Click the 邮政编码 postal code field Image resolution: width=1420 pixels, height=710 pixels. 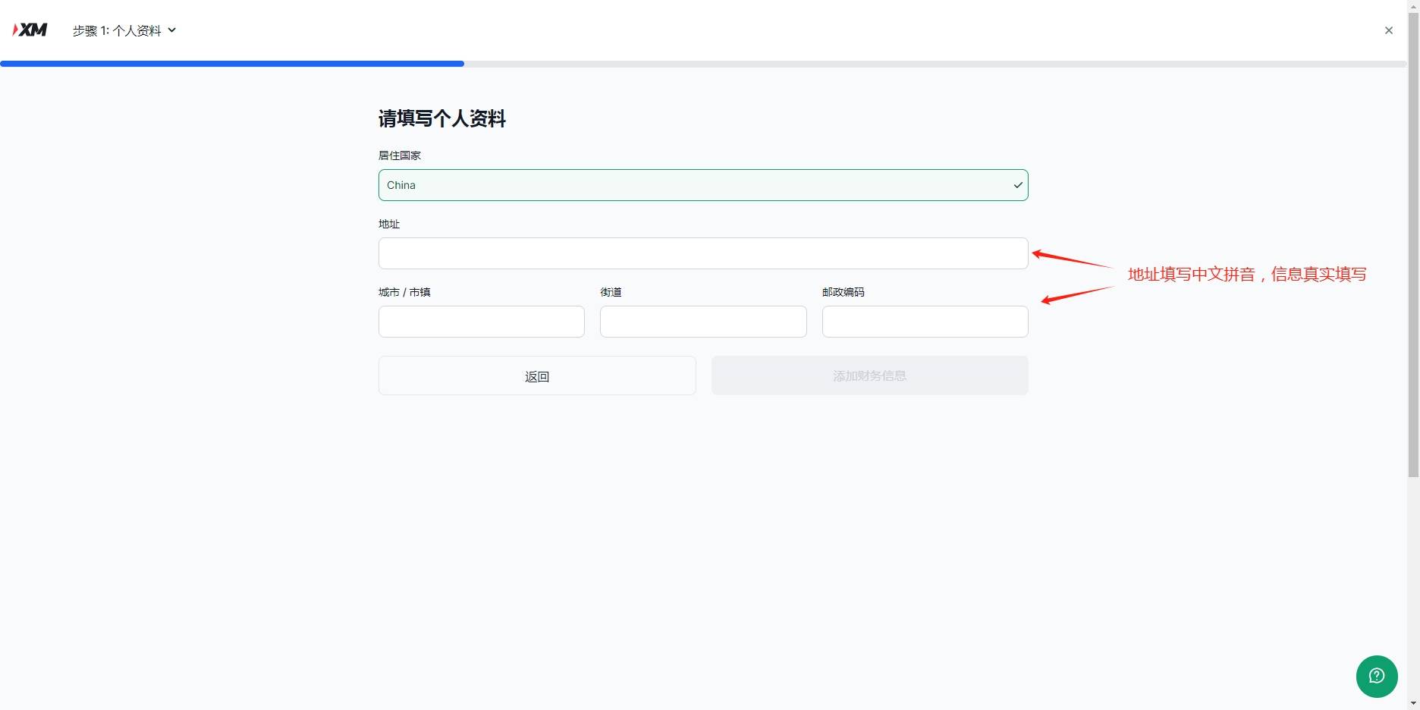coord(924,321)
